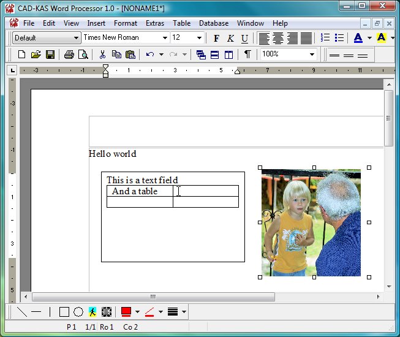Click the numbered list button
This screenshot has width=400, height=337.
coord(325,38)
